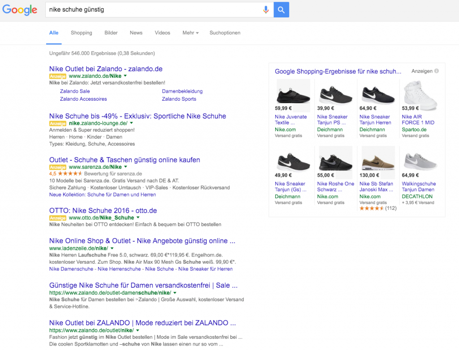
Task: Open Suchoptionen search tools
Action: (225, 33)
